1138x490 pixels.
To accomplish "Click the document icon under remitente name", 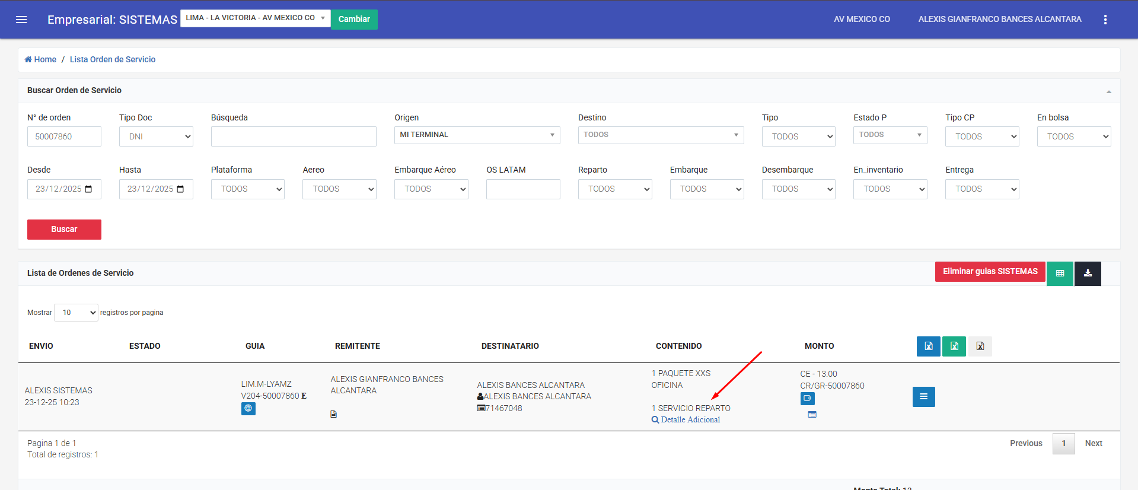I will point(333,414).
